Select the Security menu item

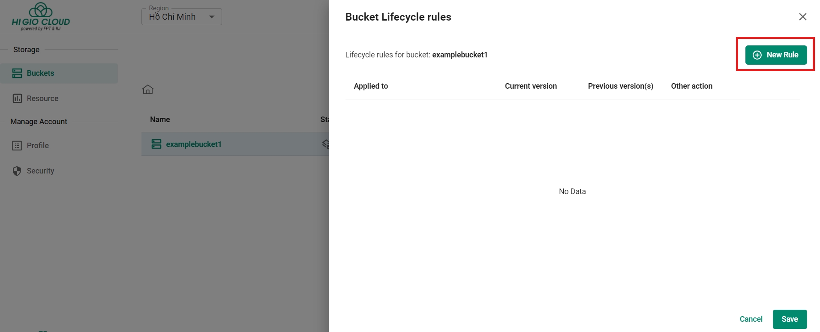coord(40,171)
